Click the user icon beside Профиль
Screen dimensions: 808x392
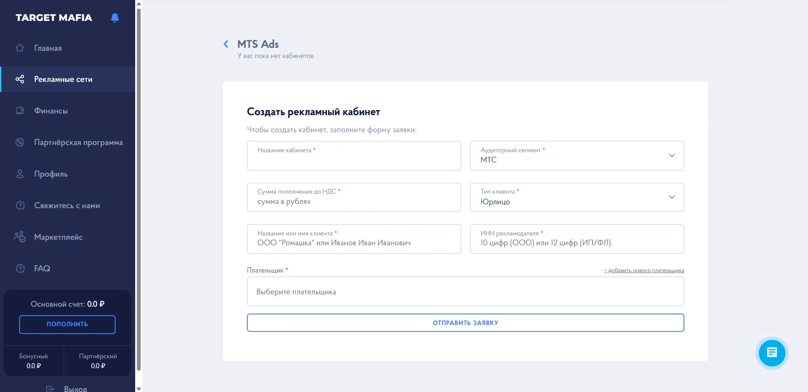point(20,174)
